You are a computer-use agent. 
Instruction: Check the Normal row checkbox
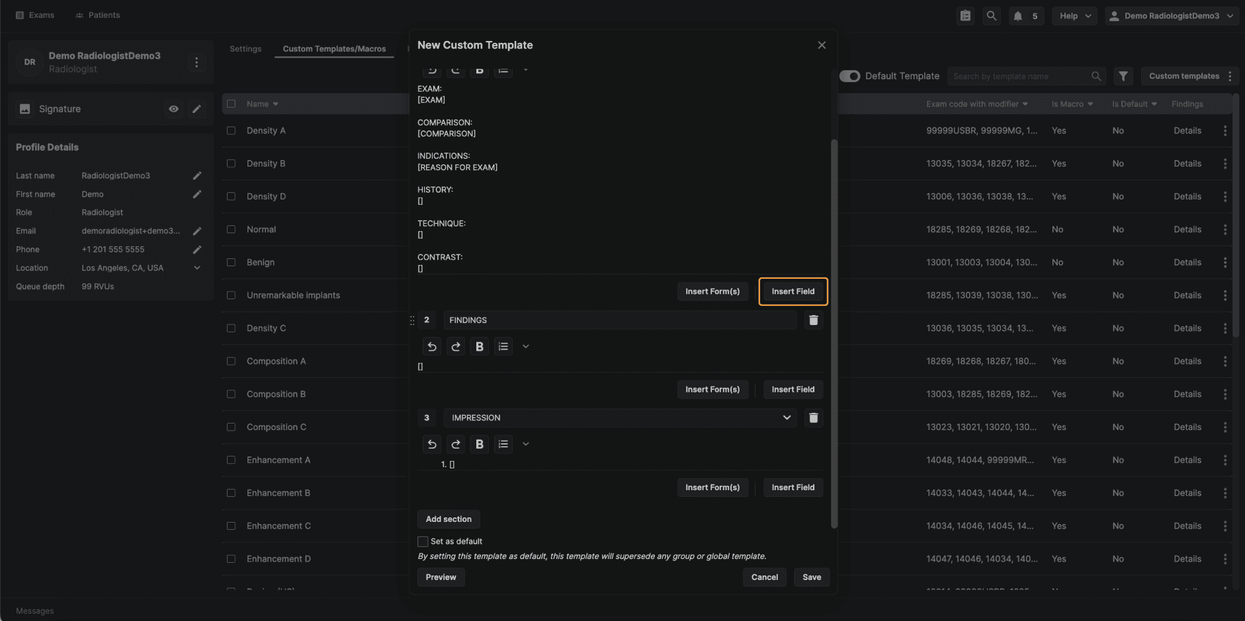pos(231,229)
